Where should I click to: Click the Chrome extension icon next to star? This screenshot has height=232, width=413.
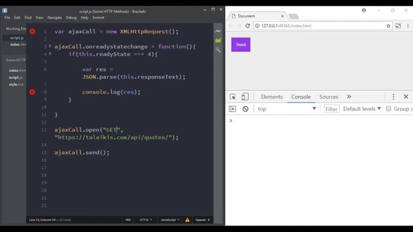point(398,26)
